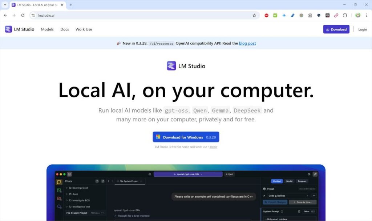Reload the page using the refresh icon

(x=23, y=15)
